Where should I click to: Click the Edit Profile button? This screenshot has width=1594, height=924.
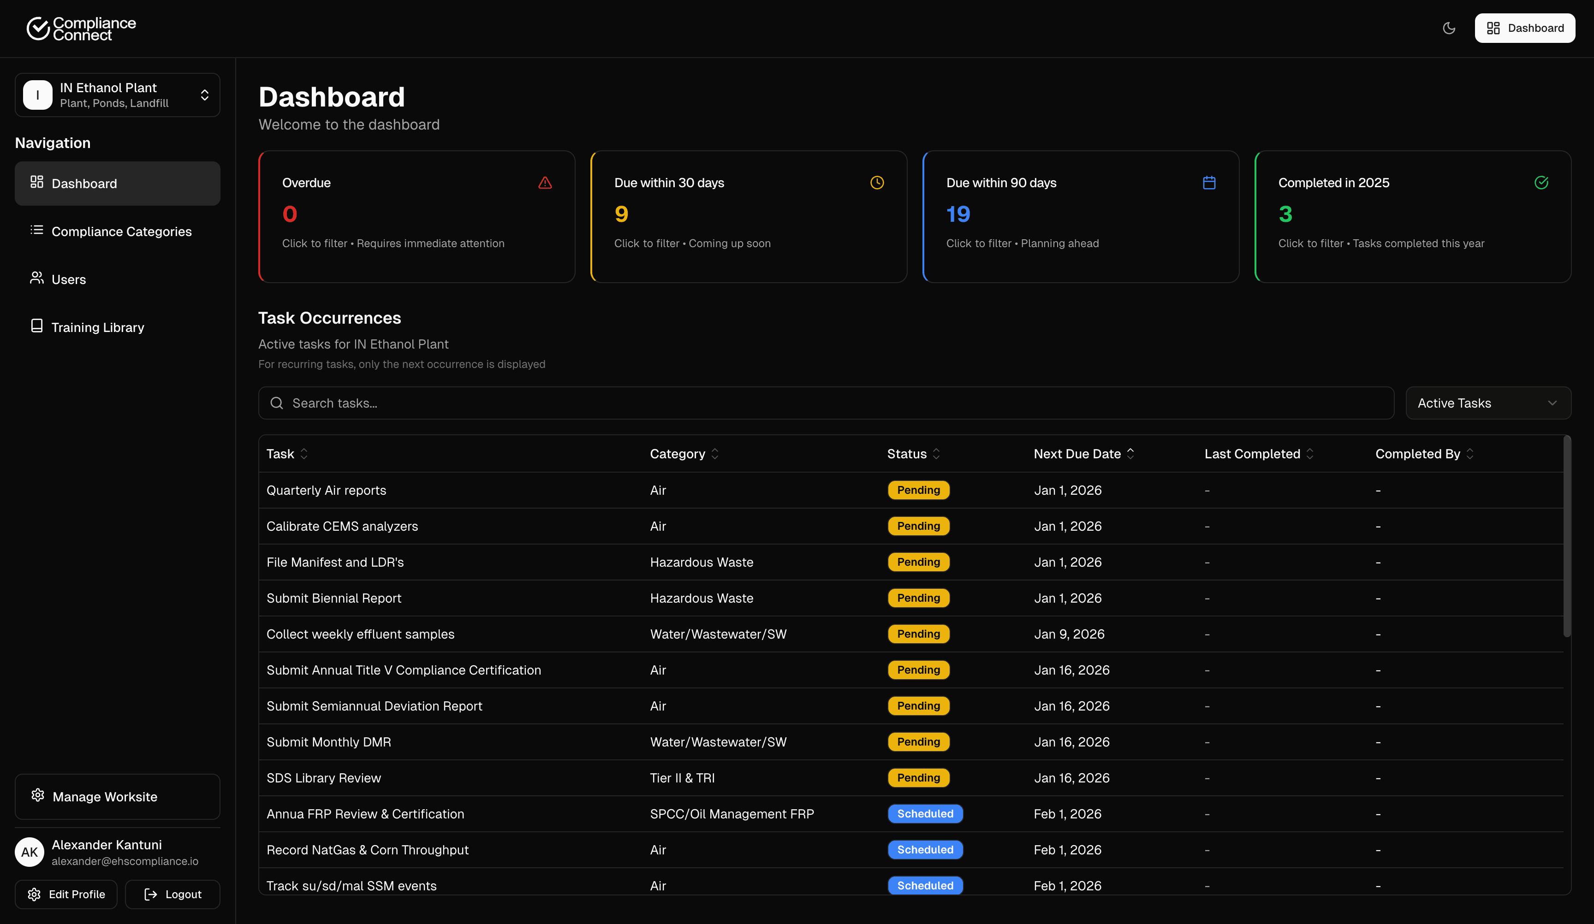coord(66,894)
